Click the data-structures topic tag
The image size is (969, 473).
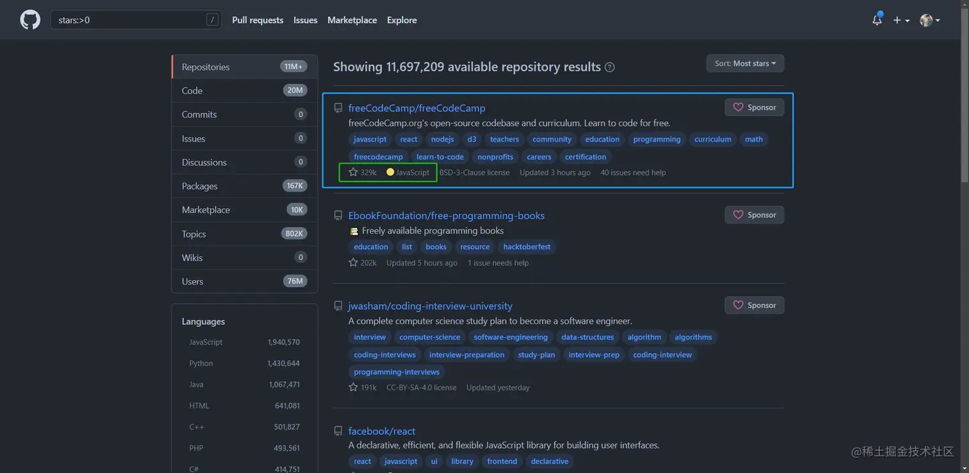pyautogui.click(x=588, y=337)
